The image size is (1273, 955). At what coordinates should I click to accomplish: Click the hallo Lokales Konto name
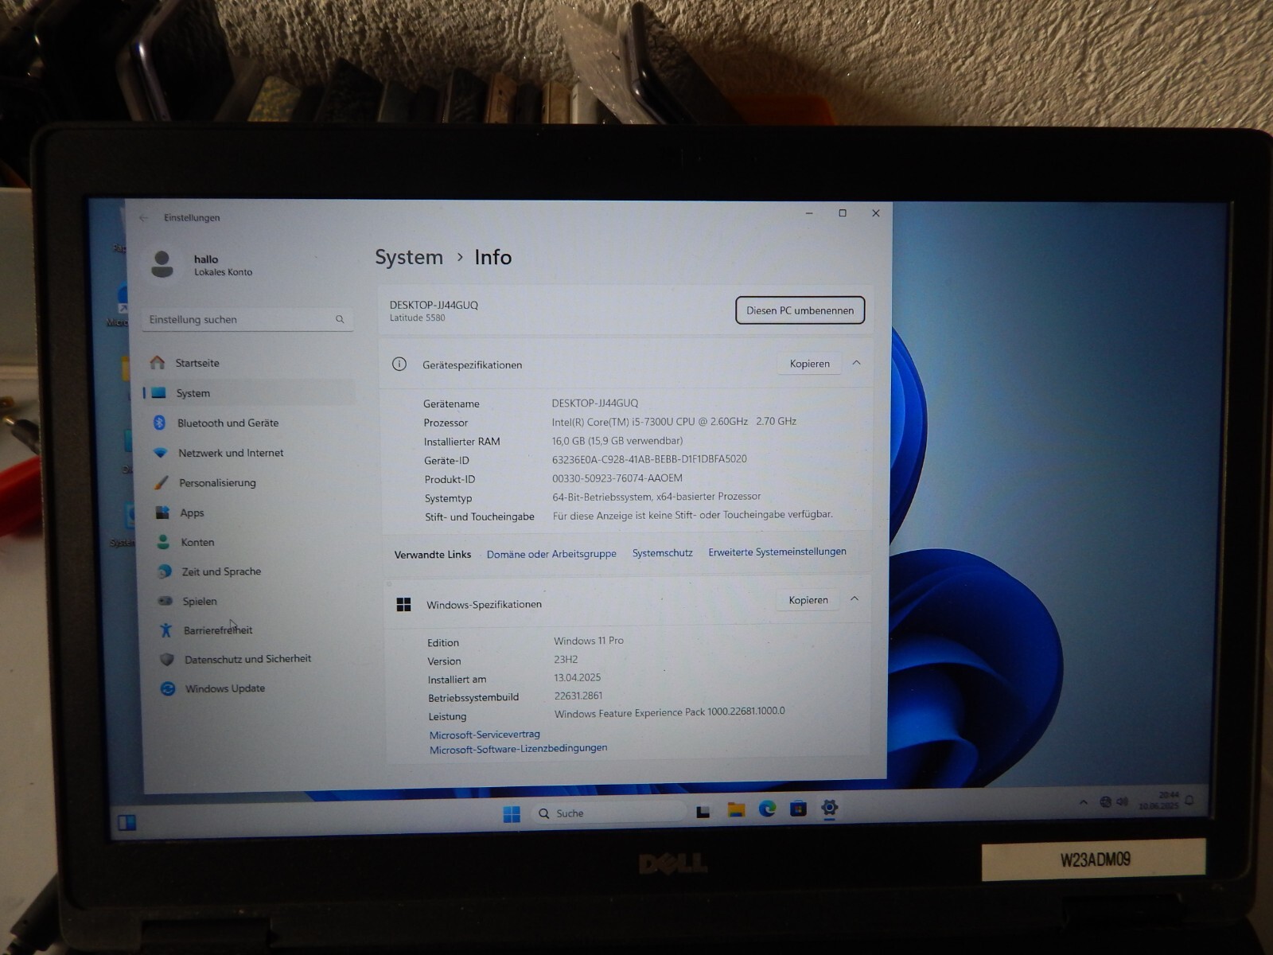[223, 265]
